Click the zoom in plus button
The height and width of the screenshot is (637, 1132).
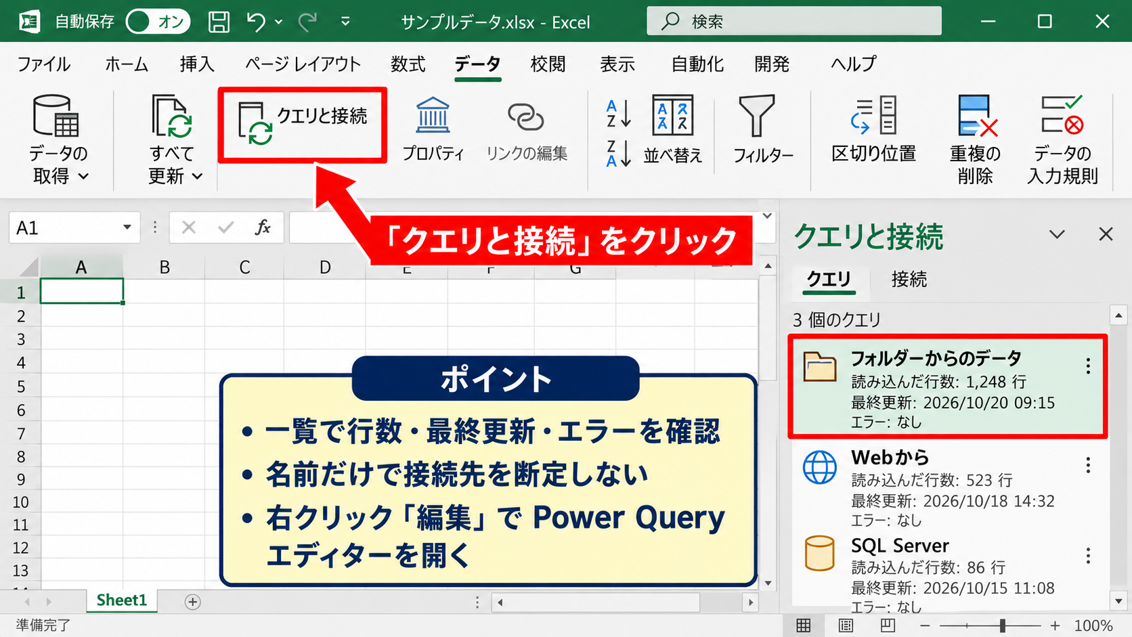tap(1055, 625)
